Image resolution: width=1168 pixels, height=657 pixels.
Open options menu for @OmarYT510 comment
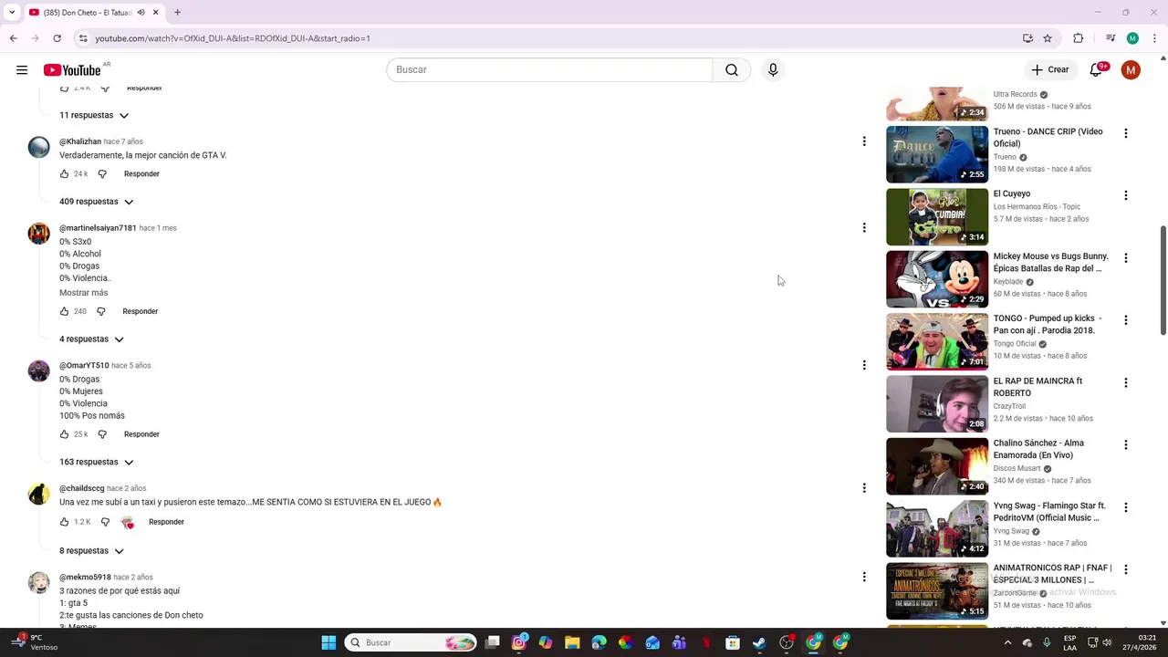coord(864,365)
